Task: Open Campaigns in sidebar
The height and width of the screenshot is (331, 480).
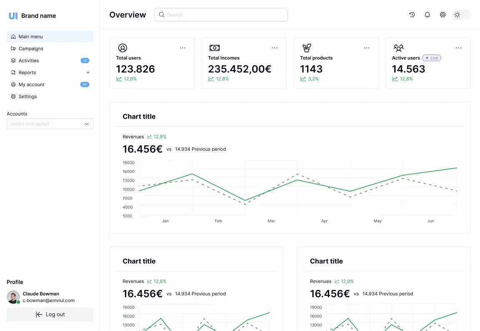Action: tap(50, 49)
